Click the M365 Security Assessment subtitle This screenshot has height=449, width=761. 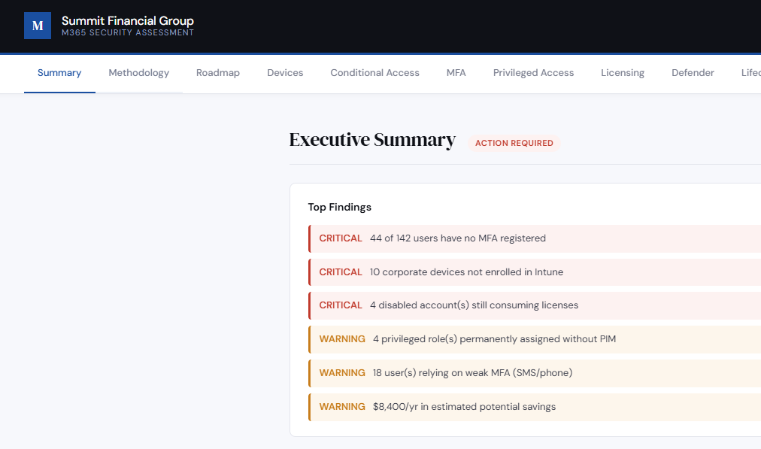click(x=127, y=32)
